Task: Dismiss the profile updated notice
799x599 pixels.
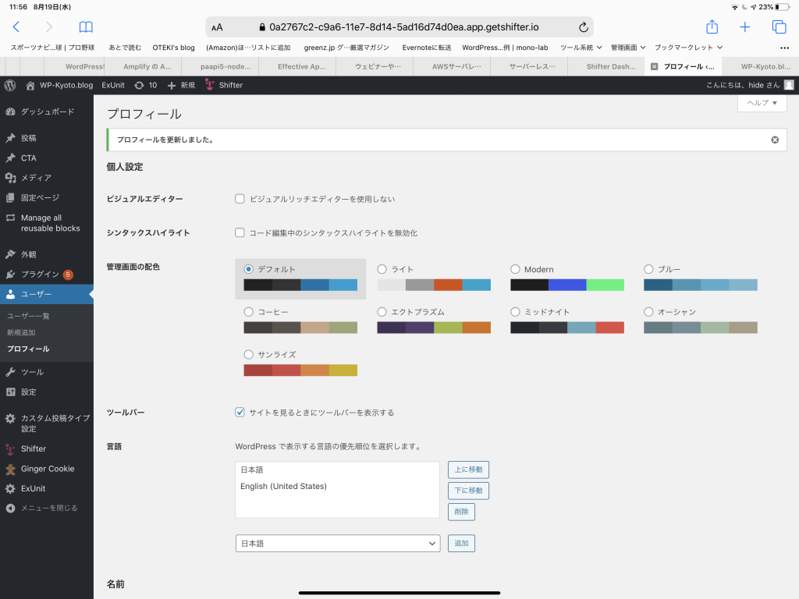Action: [774, 140]
